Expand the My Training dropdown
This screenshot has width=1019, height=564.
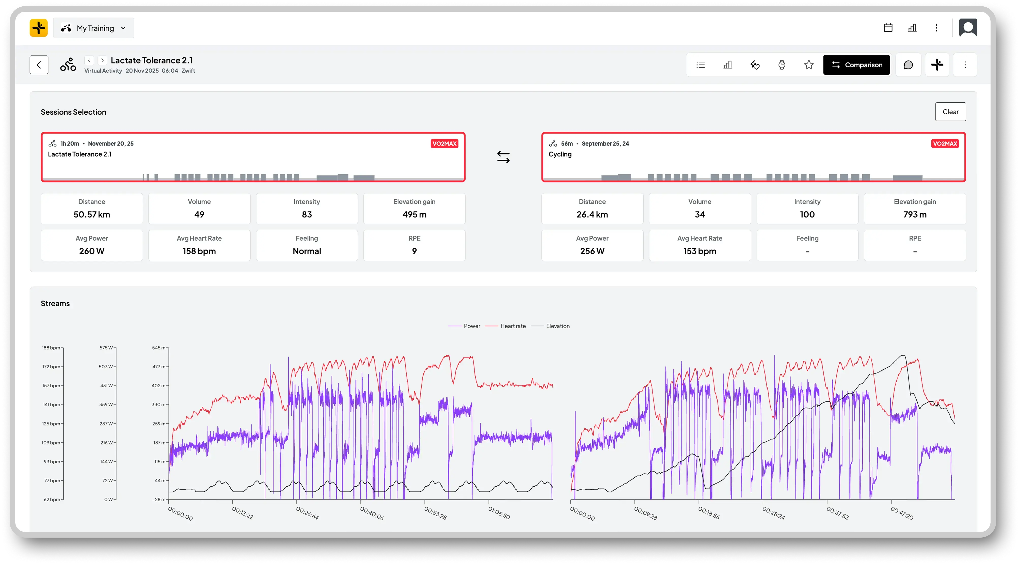(94, 28)
